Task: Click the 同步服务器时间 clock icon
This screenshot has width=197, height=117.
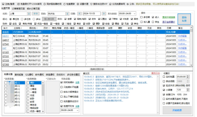Action: tap(45, 4)
